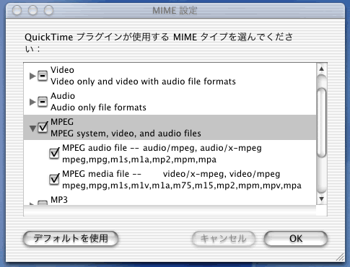The width and height of the screenshot is (350, 267).
Task: Click the scrollbar up arrow
Action: click(x=322, y=69)
